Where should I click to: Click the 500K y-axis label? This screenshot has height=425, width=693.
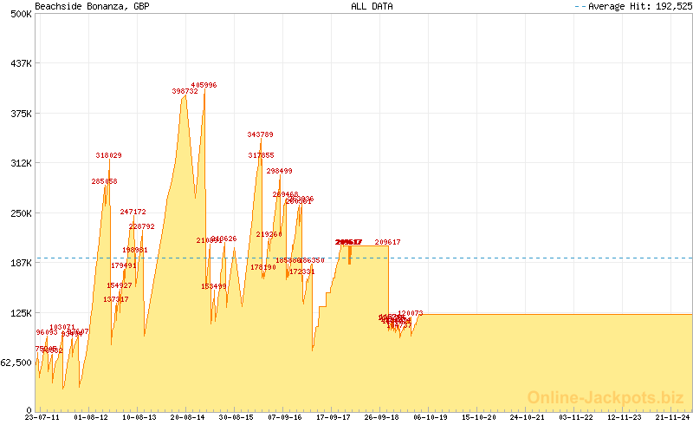[x=20, y=14]
